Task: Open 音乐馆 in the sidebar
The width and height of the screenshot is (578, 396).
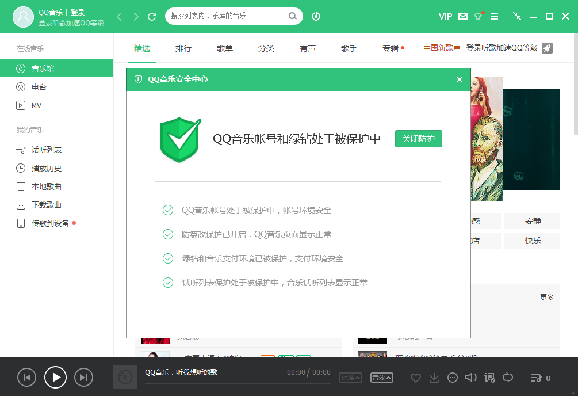Action: pyautogui.click(x=57, y=68)
